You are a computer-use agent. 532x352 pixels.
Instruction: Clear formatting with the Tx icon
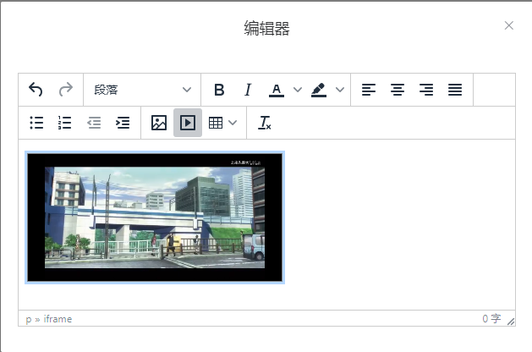click(264, 123)
